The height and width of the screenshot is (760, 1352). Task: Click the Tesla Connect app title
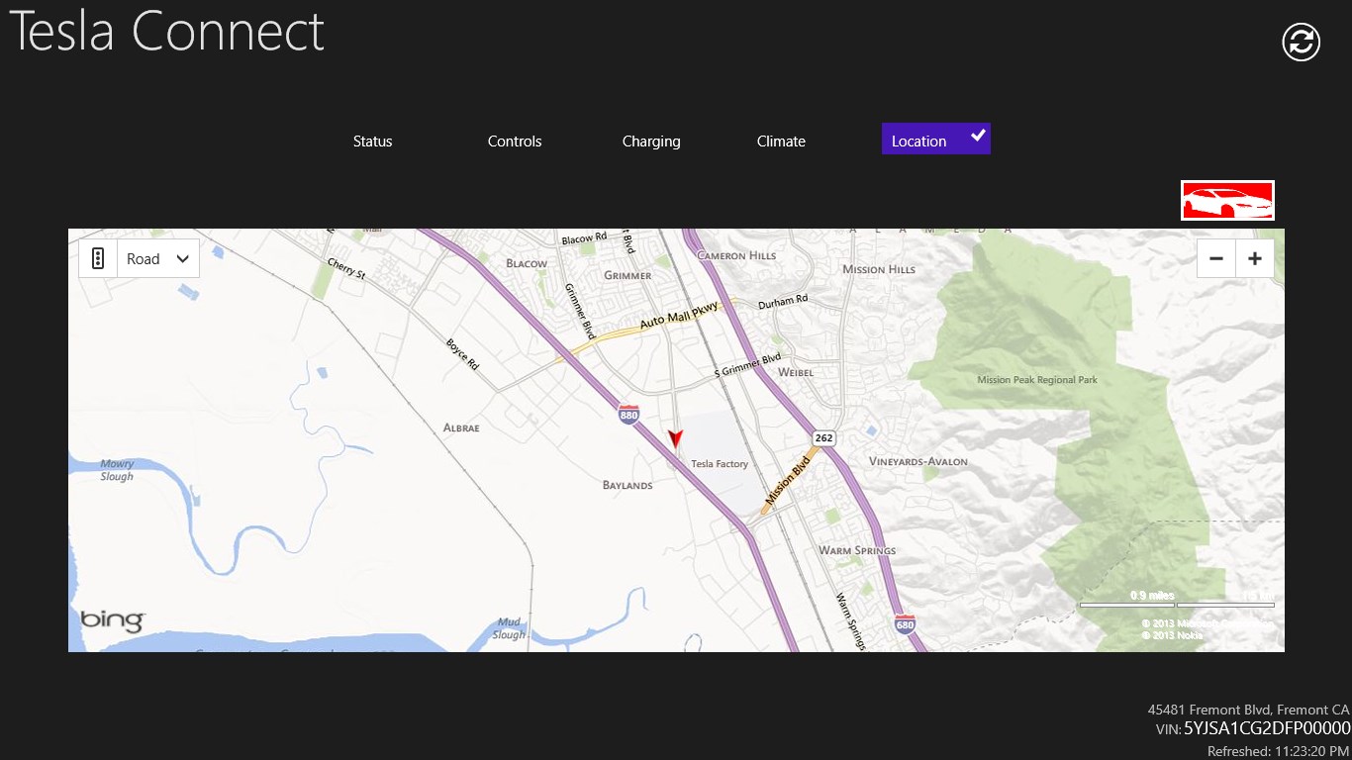point(166,31)
